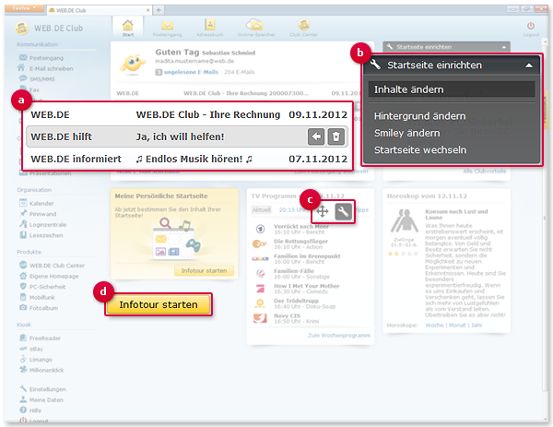
Task: Click the reply arrow icon in WEB.DE hilft row
Action: click(x=316, y=136)
